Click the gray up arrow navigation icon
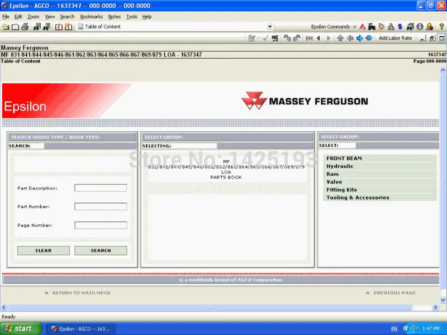The image size is (447, 335). [340, 38]
